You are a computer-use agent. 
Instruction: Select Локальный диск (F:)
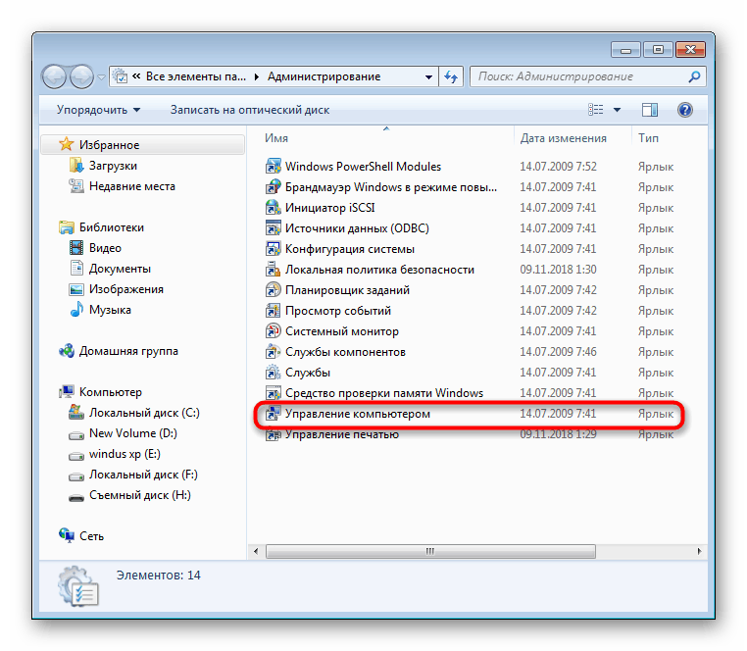tap(143, 475)
